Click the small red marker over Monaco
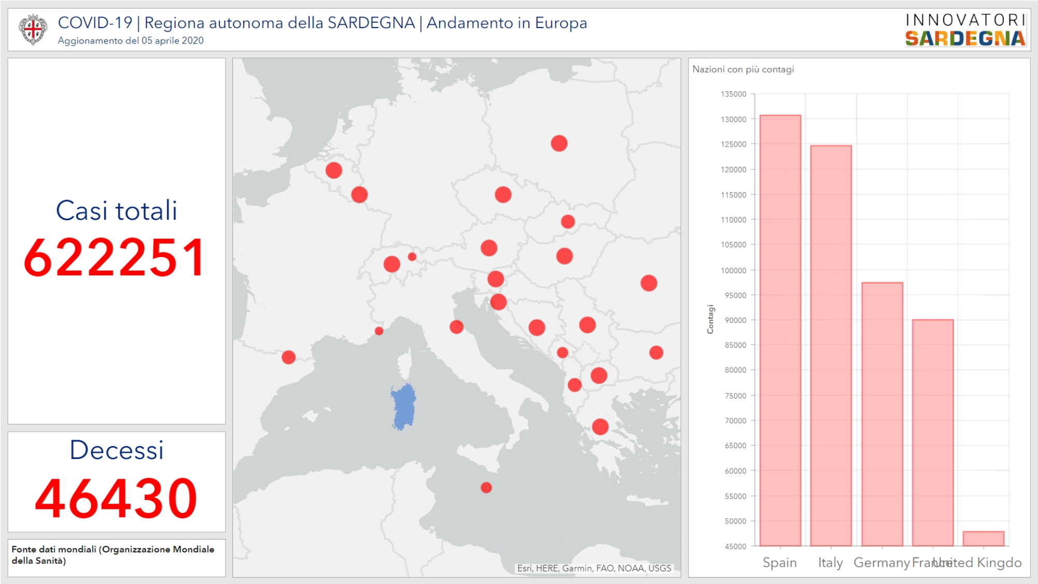 379,331
